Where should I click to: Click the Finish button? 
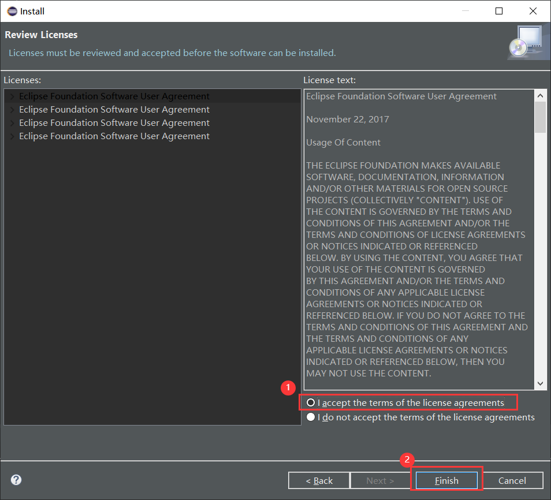[x=446, y=480]
